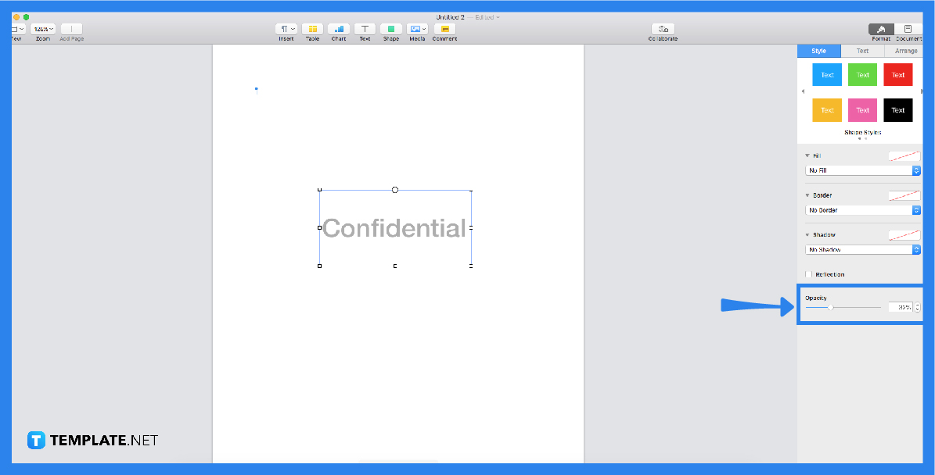Visit the TEMPLATE.NET link
This screenshot has width=935, height=475.
pos(94,440)
